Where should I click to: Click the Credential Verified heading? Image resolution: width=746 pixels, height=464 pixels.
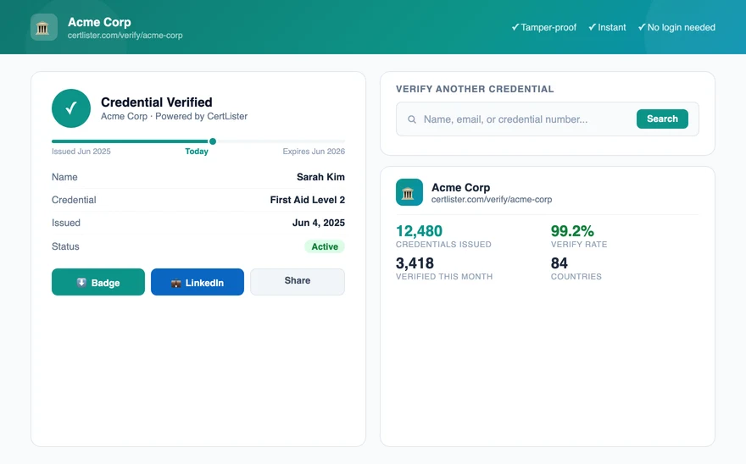[157, 102]
